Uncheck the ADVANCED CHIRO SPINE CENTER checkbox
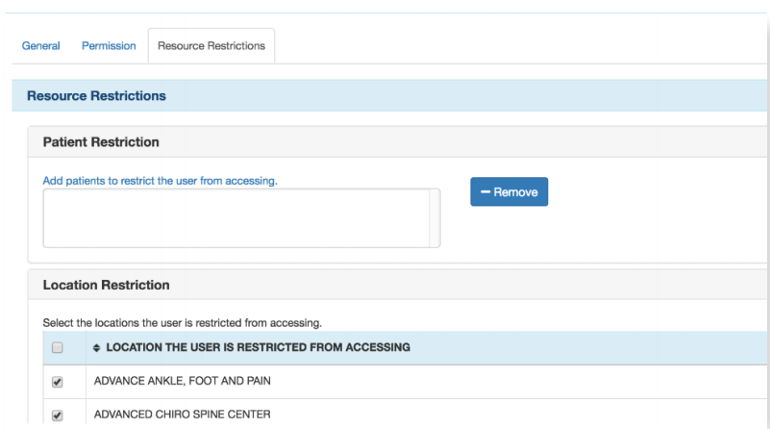Viewport: 770px width, 429px height. 57,416
